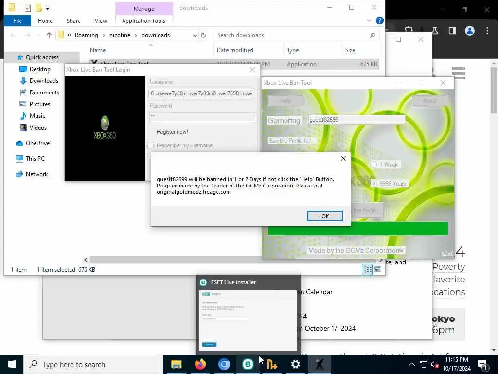This screenshot has width=498, height=374.
Task: Open Home ribbon tab
Action: point(45,21)
